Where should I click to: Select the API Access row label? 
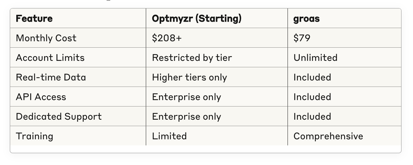[41, 97]
